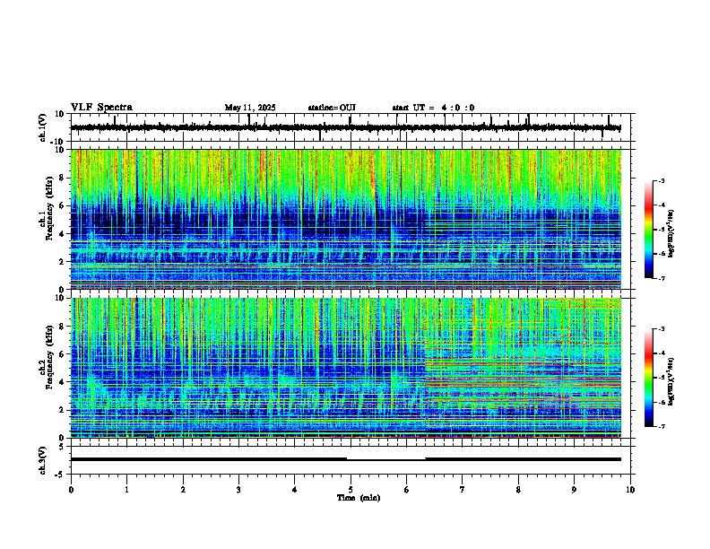
Task: Click the '8' kHz tick on ch.2 axis
Action: [x=63, y=327]
